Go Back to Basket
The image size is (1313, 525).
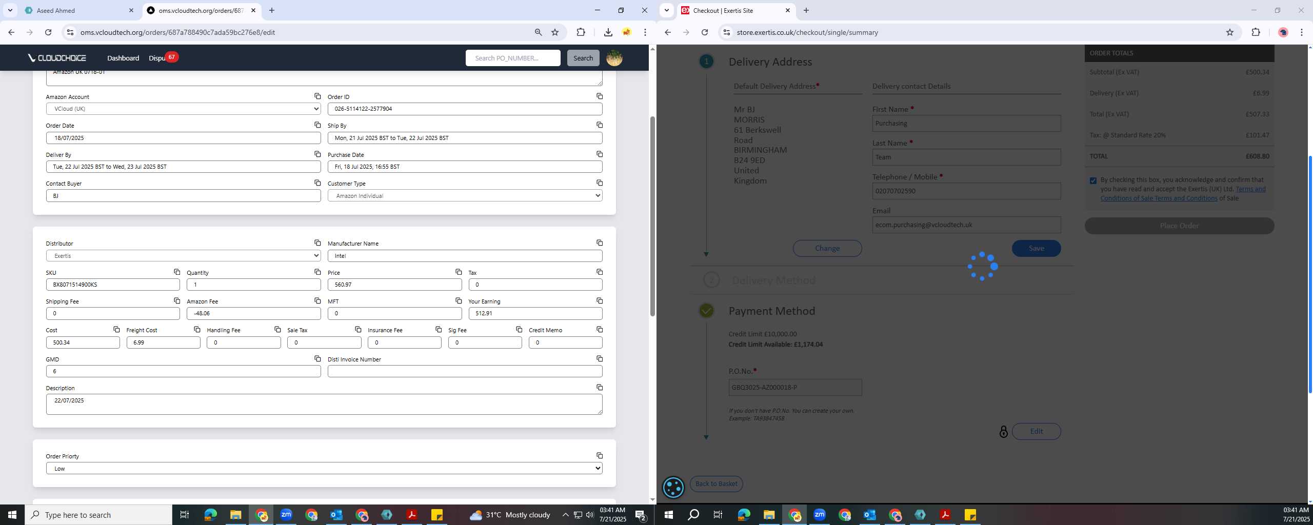716,483
